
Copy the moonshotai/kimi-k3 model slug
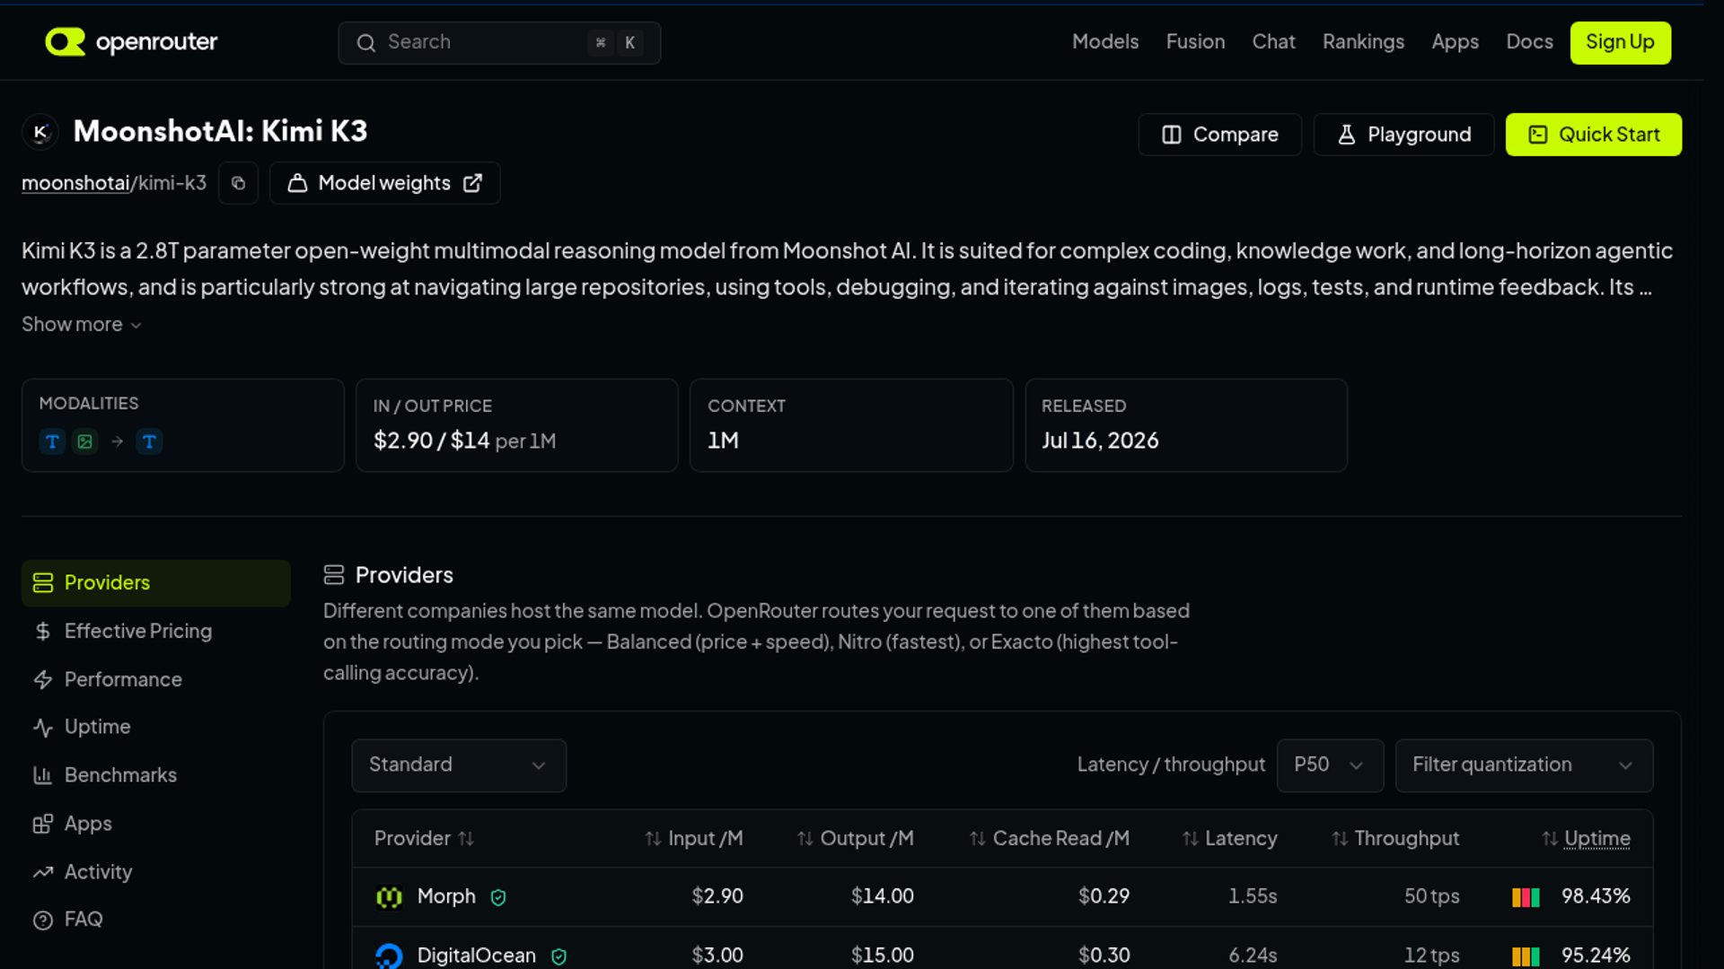tap(238, 183)
